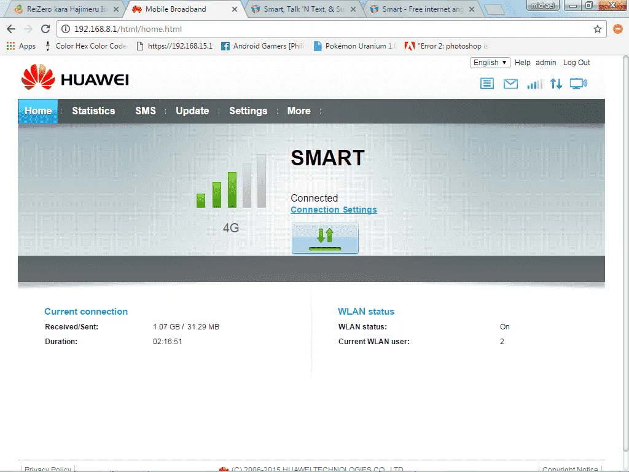Open the "Error 2: photoshop" Adobe bookmark
This screenshot has width=629, height=472.
[447, 46]
